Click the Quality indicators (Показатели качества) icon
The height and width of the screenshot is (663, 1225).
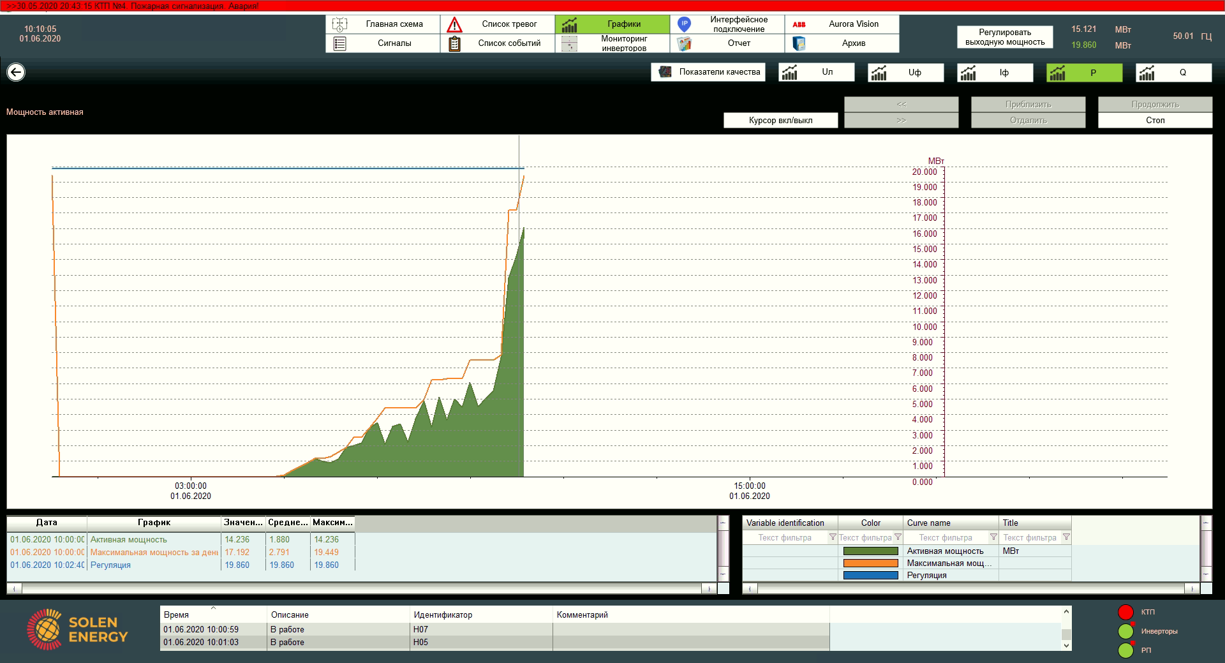click(x=665, y=72)
